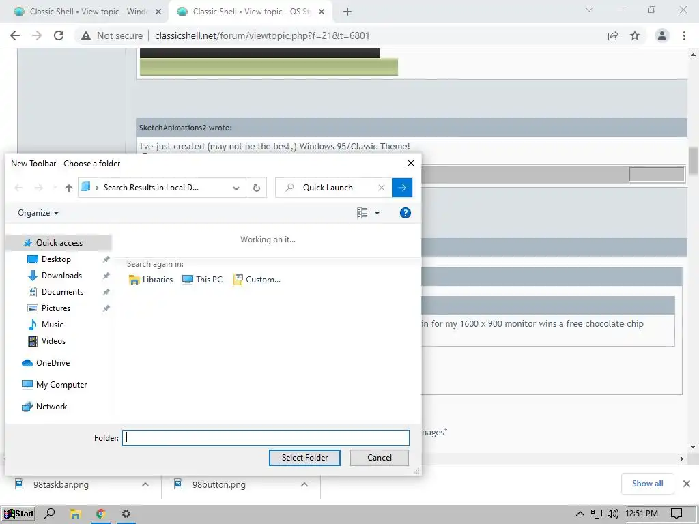
Task: Go back in Chrome browser
Action: click(15, 35)
